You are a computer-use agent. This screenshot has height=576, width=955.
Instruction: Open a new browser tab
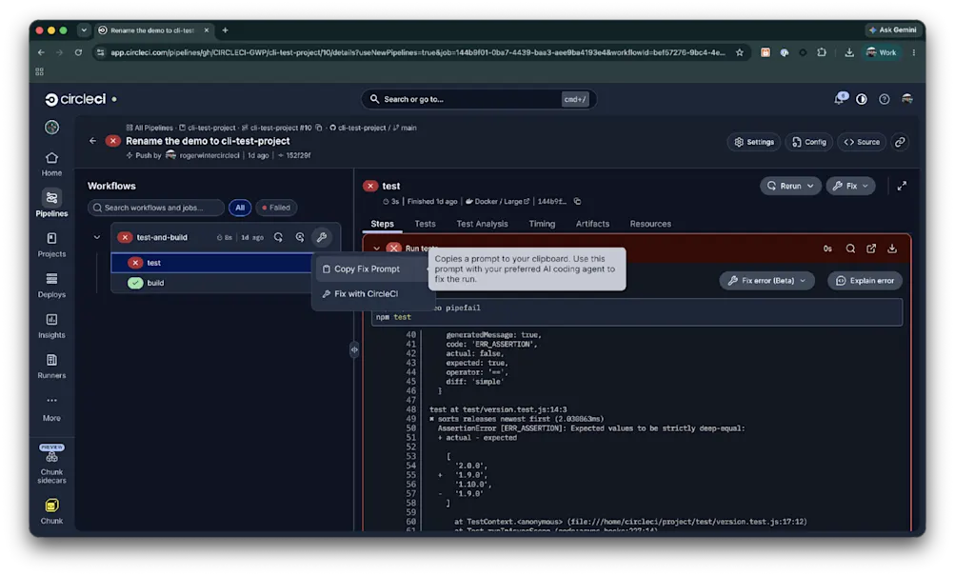(226, 30)
